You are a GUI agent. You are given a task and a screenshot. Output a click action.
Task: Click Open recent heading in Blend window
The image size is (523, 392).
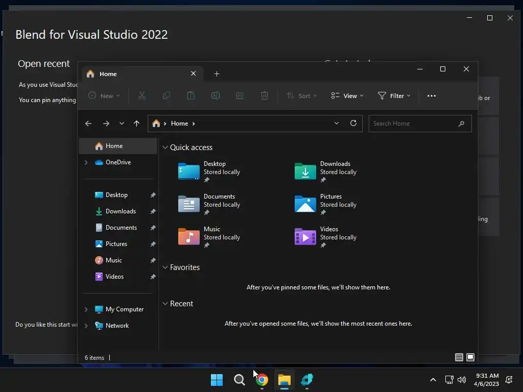[x=44, y=64]
